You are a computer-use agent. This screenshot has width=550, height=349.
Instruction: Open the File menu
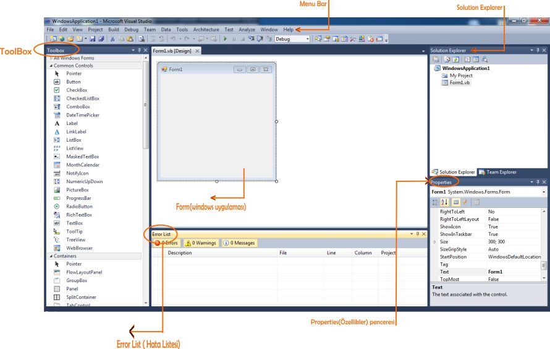50,30
